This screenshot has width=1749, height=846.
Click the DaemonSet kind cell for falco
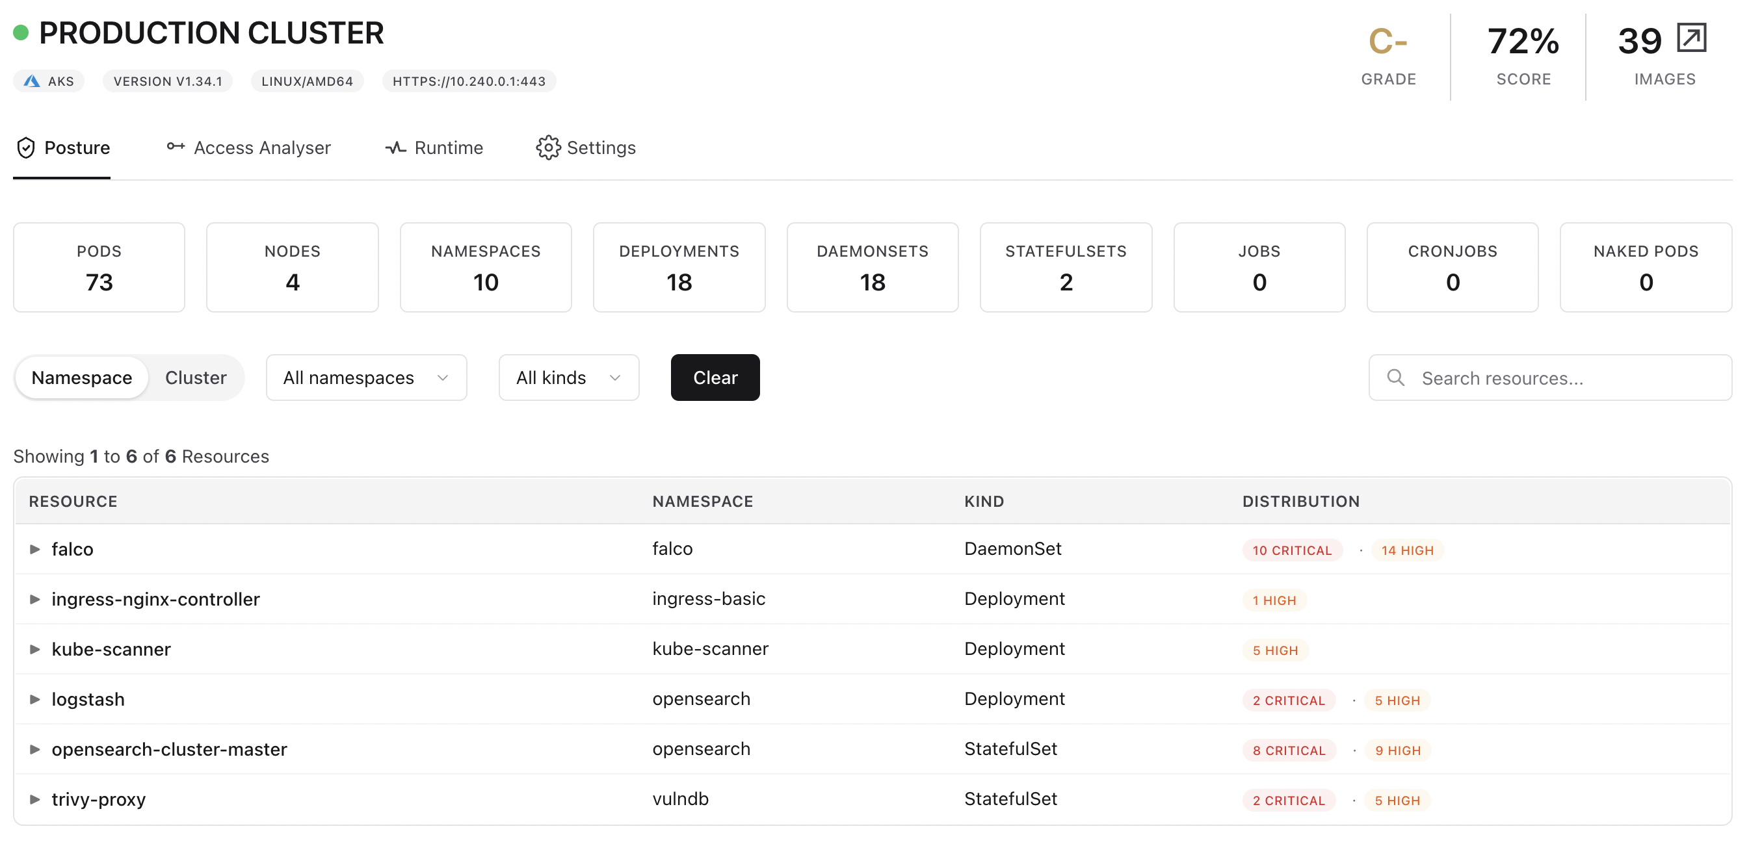tap(1012, 549)
